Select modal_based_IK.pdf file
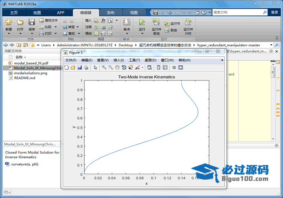 point(31,63)
